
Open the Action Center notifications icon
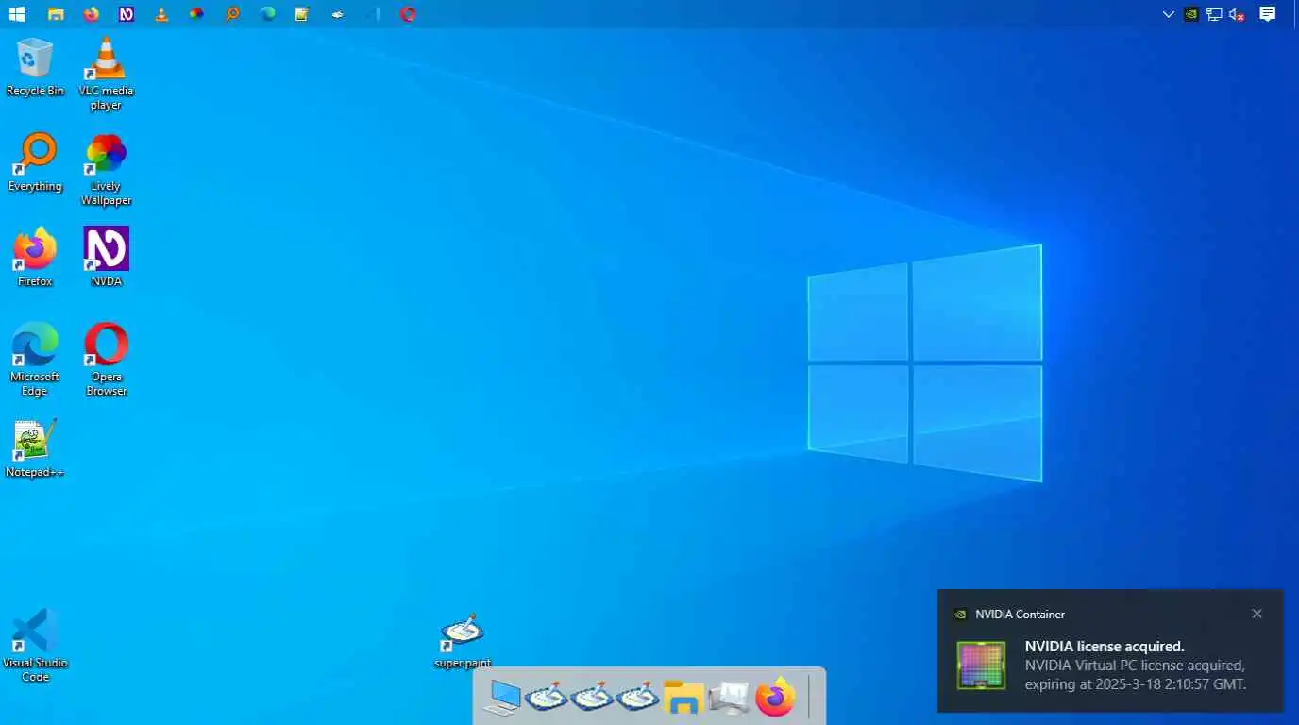coord(1268,14)
